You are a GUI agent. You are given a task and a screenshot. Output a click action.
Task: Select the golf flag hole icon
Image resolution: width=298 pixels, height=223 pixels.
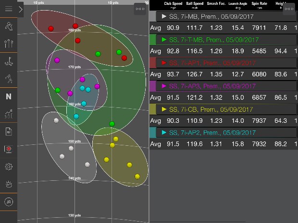click(8, 61)
